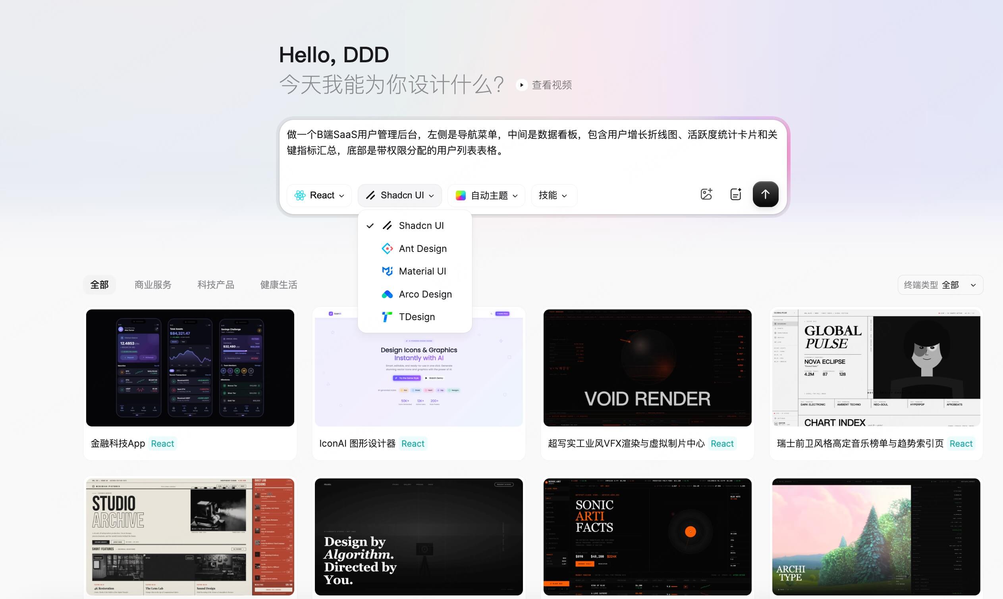Open the IconAI 图形设计器 thumbnail
The width and height of the screenshot is (1003, 599).
coord(419,368)
